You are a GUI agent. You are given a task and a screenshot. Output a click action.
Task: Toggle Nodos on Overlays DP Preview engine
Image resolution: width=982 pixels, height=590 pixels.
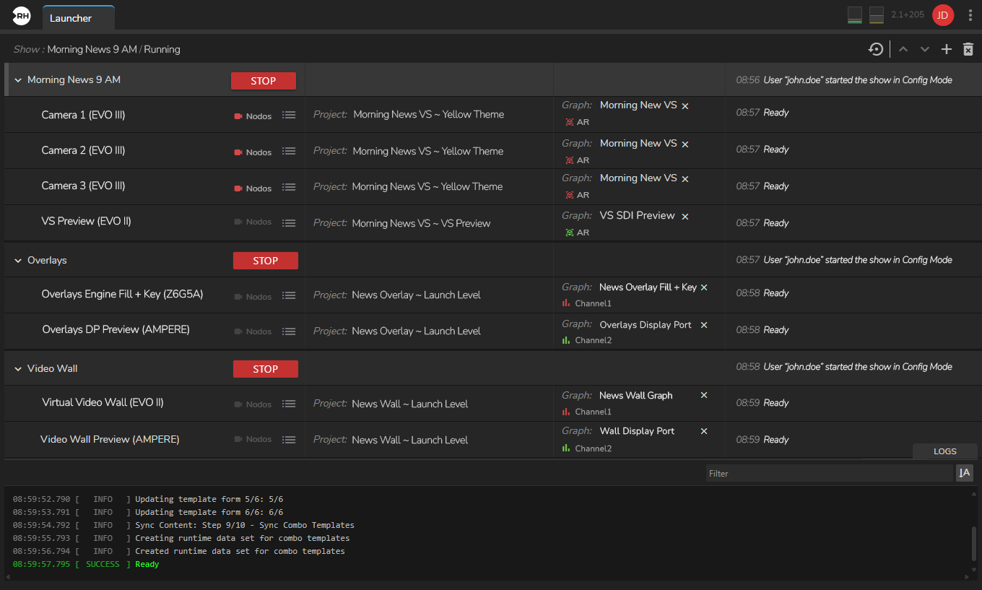[252, 331]
